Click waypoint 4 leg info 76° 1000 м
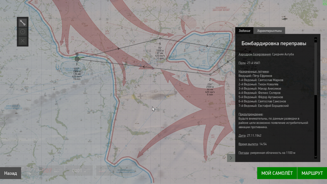This screenshot has height=184, width=327. [160, 53]
